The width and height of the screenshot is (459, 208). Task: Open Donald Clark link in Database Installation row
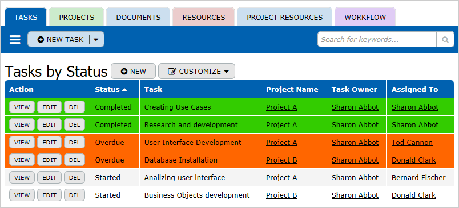tap(414, 160)
